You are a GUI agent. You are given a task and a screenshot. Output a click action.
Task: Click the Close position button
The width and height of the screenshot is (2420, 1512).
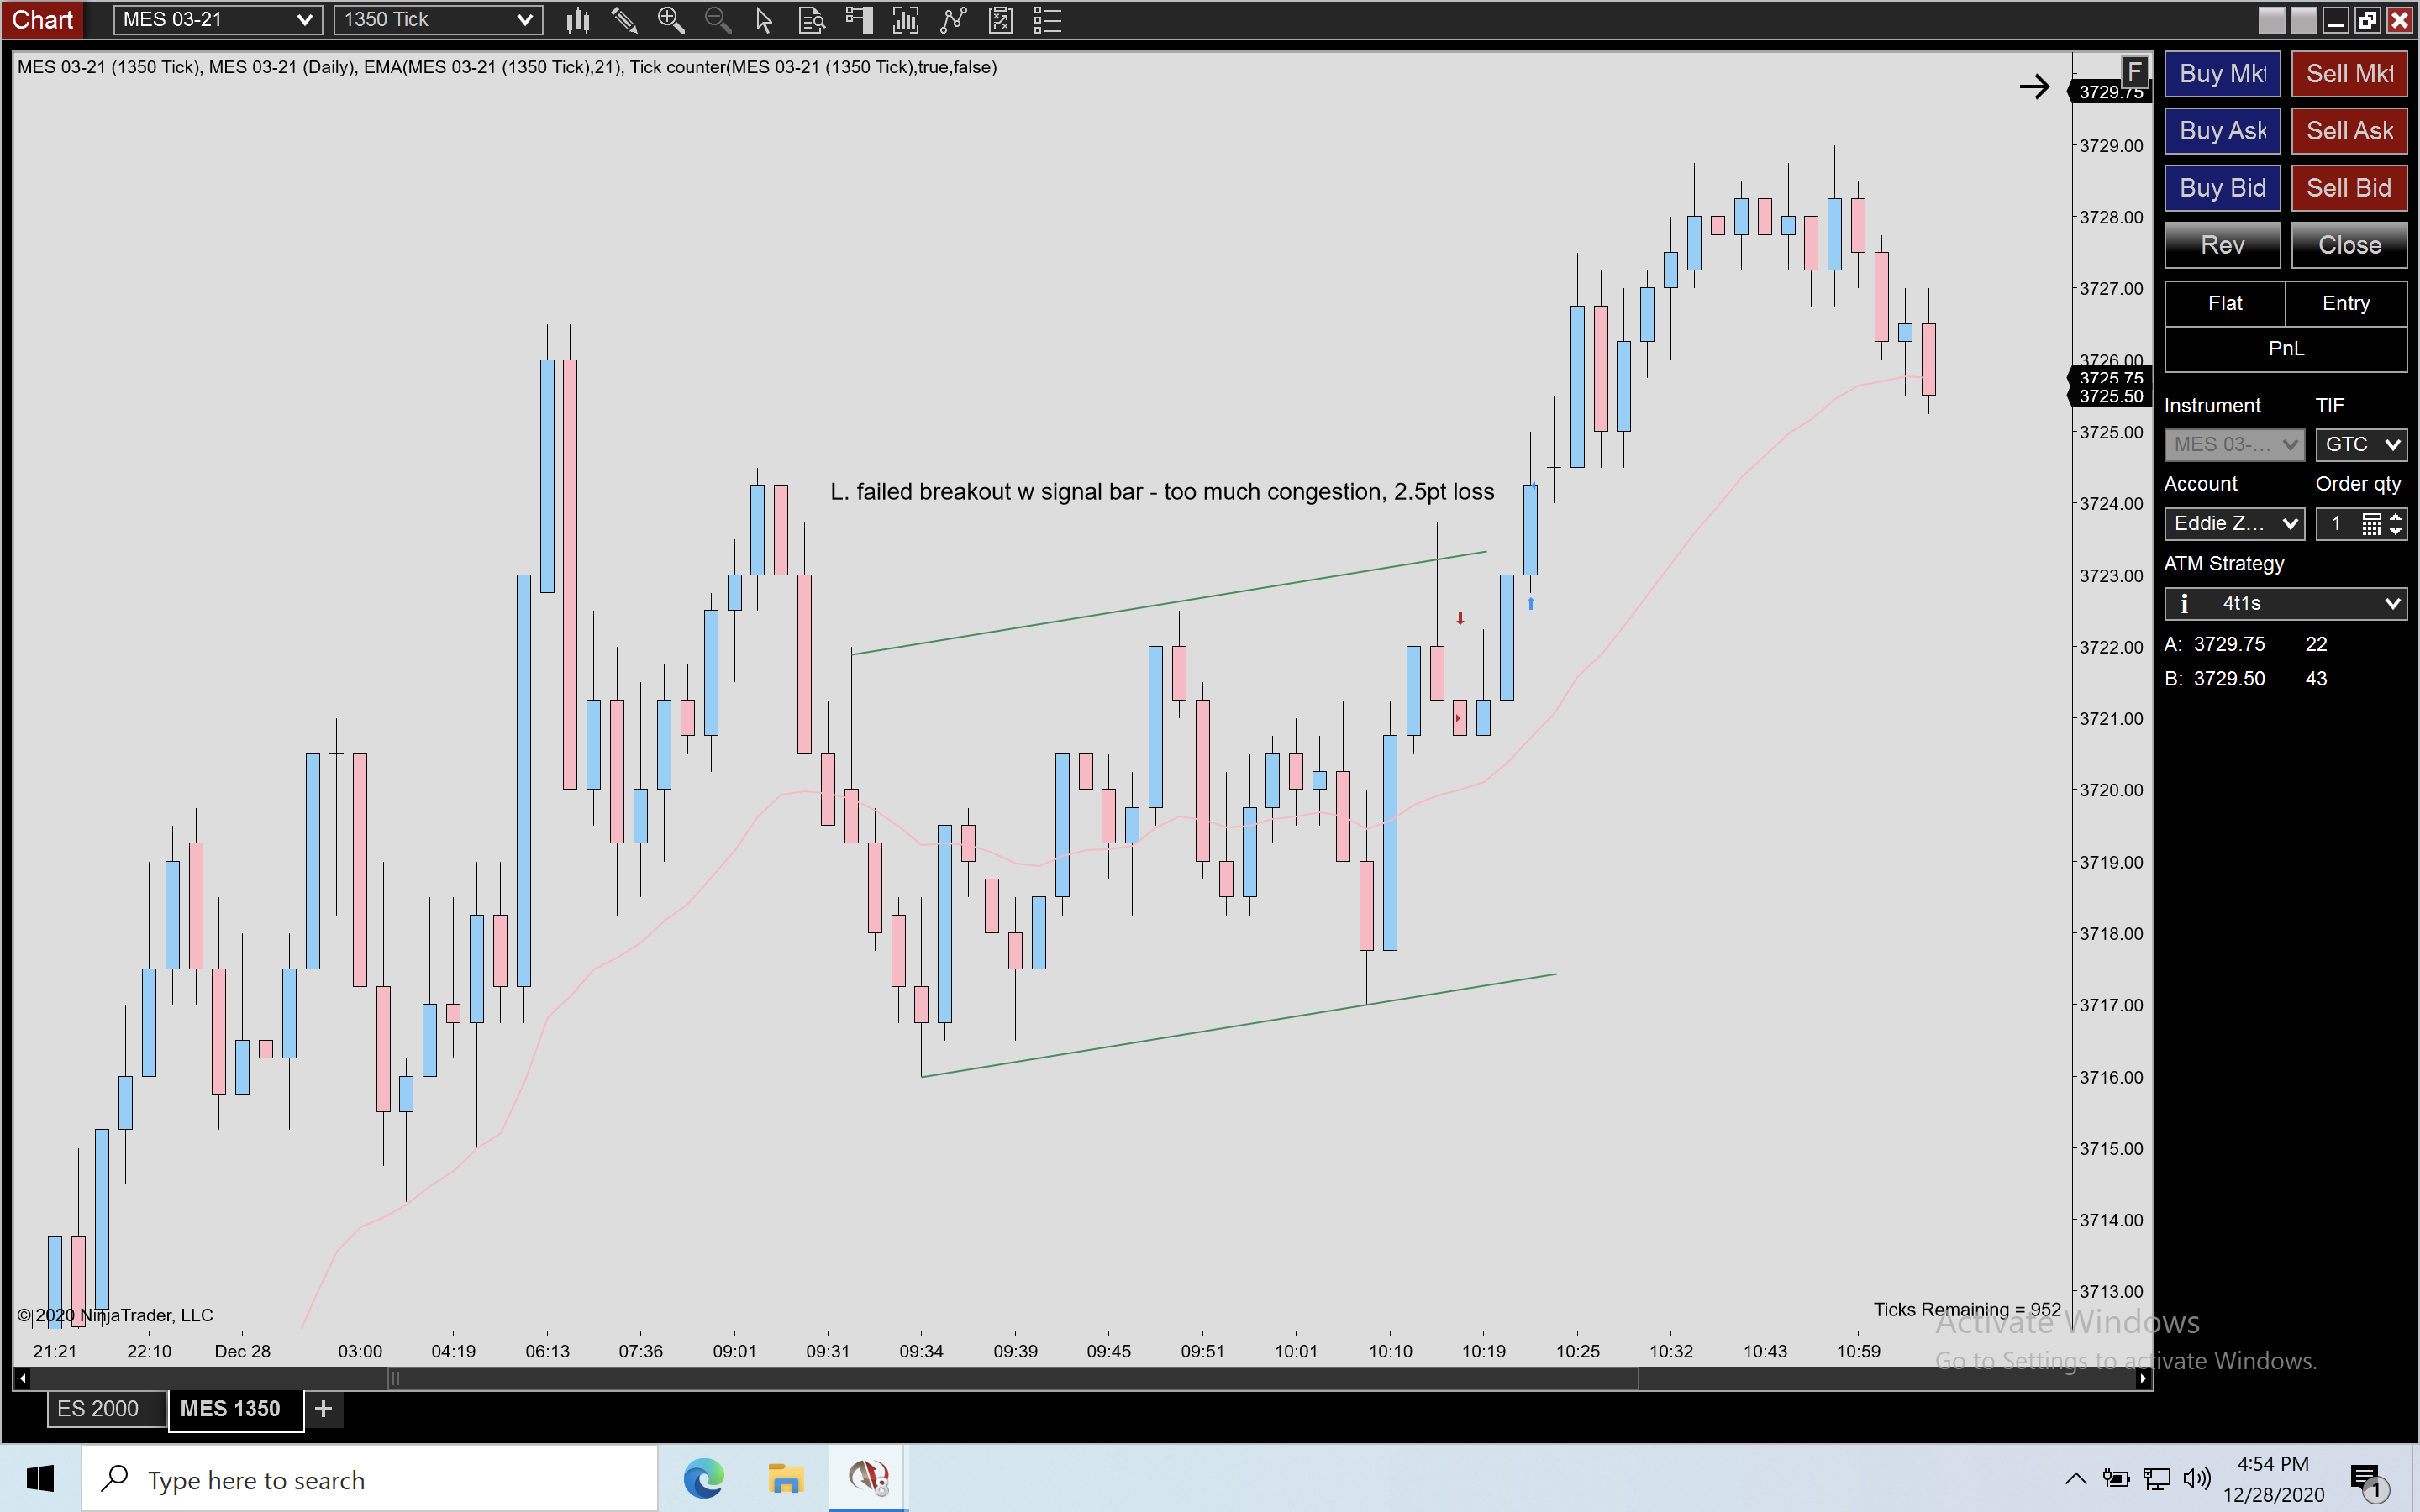click(x=2349, y=245)
